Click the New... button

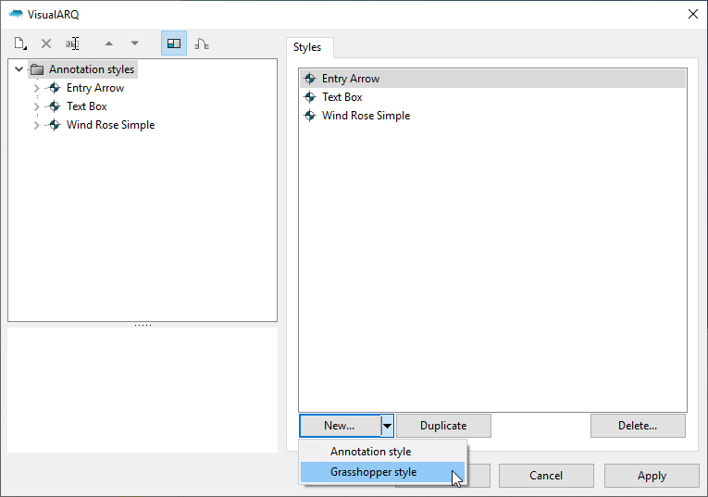point(340,426)
